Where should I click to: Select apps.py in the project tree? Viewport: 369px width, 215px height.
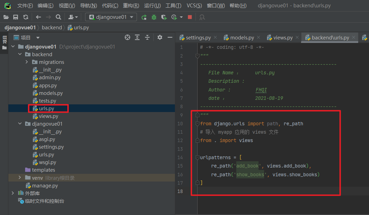tap(45, 86)
